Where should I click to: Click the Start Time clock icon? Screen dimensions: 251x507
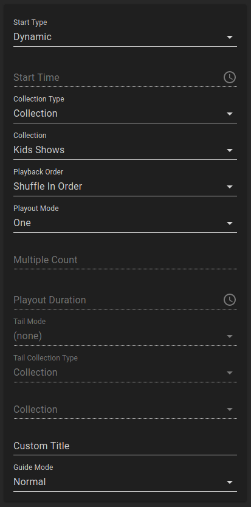pos(230,77)
